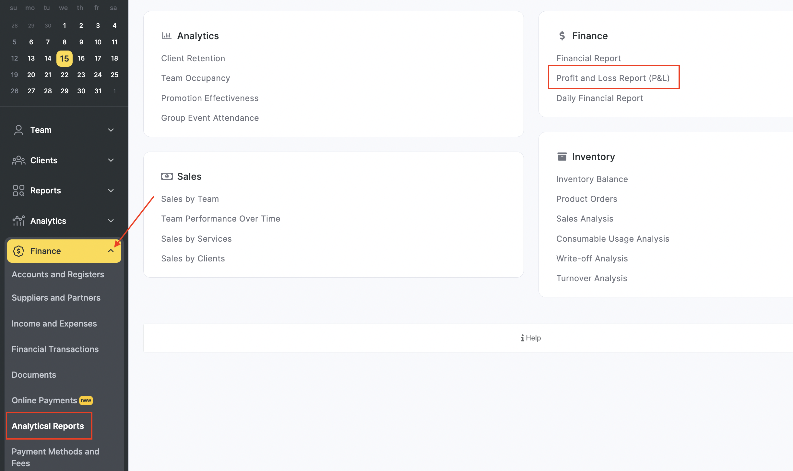Click the Help link
Viewport: 793px width, 471px height.
531,338
